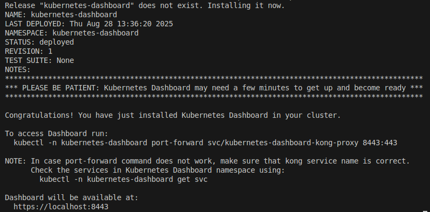430x212 pixels.
Task: Click the 'Check the services in Kubernetes Dashboard' line
Action: tap(158, 170)
